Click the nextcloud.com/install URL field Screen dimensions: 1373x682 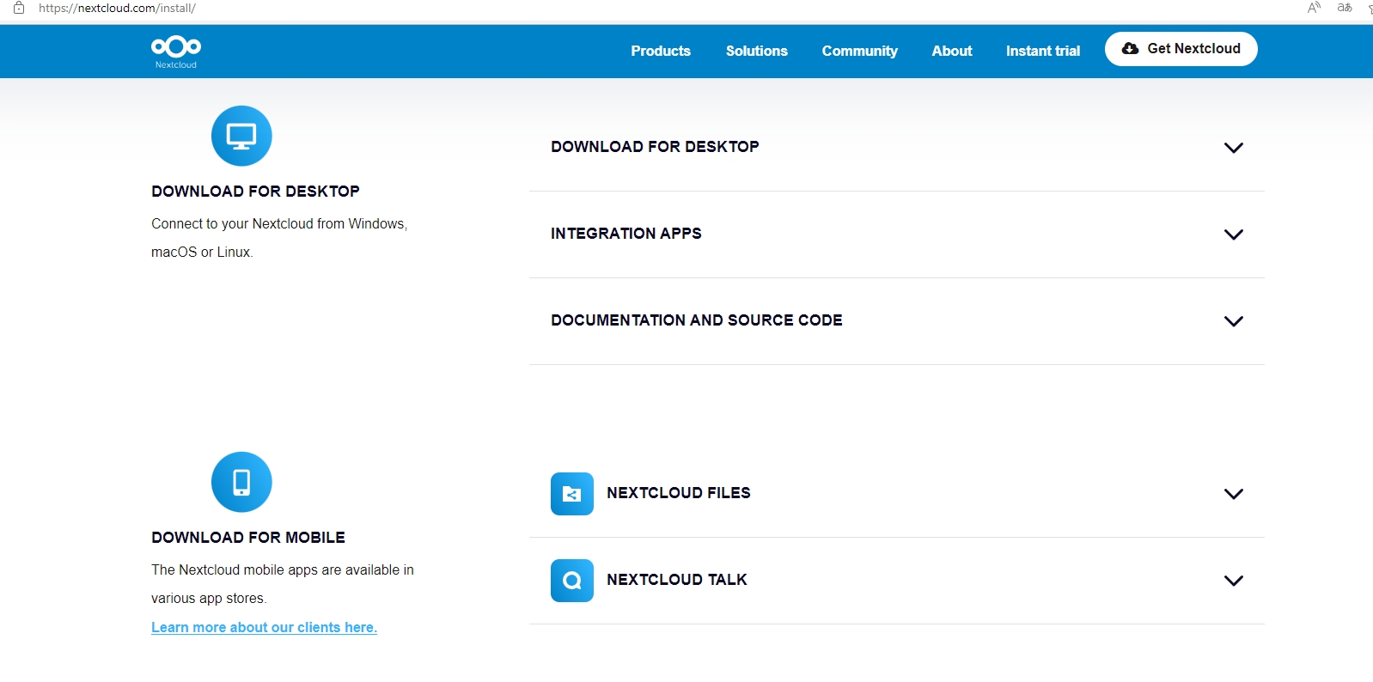117,8
